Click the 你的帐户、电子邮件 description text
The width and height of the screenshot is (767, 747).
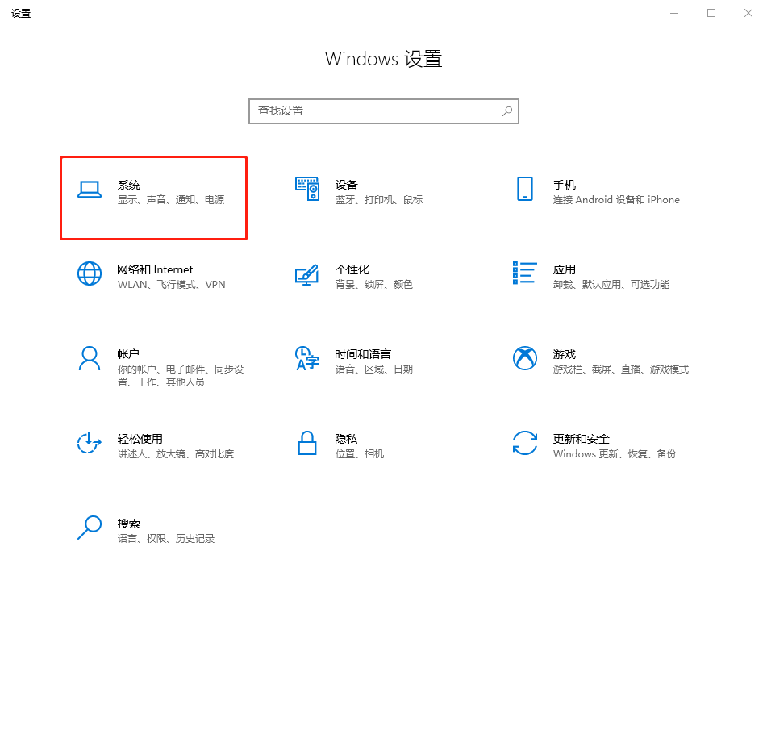pos(181,375)
